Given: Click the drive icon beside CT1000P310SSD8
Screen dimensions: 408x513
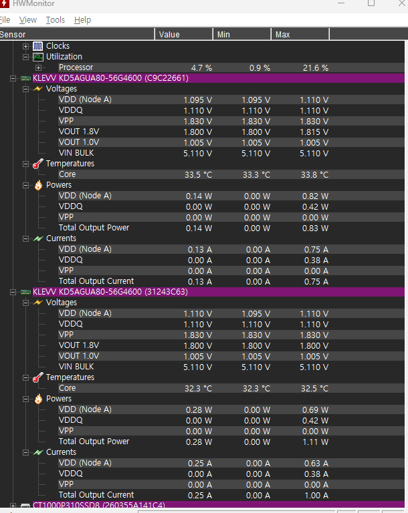Looking at the screenshot, I should [25, 506].
